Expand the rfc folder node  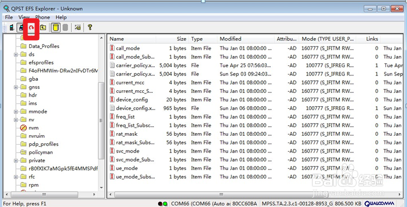tap(16, 177)
